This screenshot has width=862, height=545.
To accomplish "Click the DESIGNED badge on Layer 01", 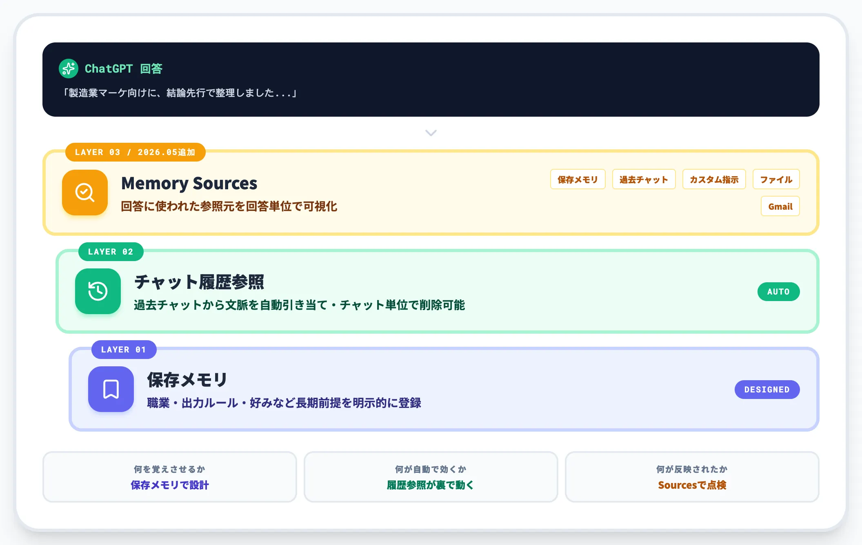I will click(767, 390).
